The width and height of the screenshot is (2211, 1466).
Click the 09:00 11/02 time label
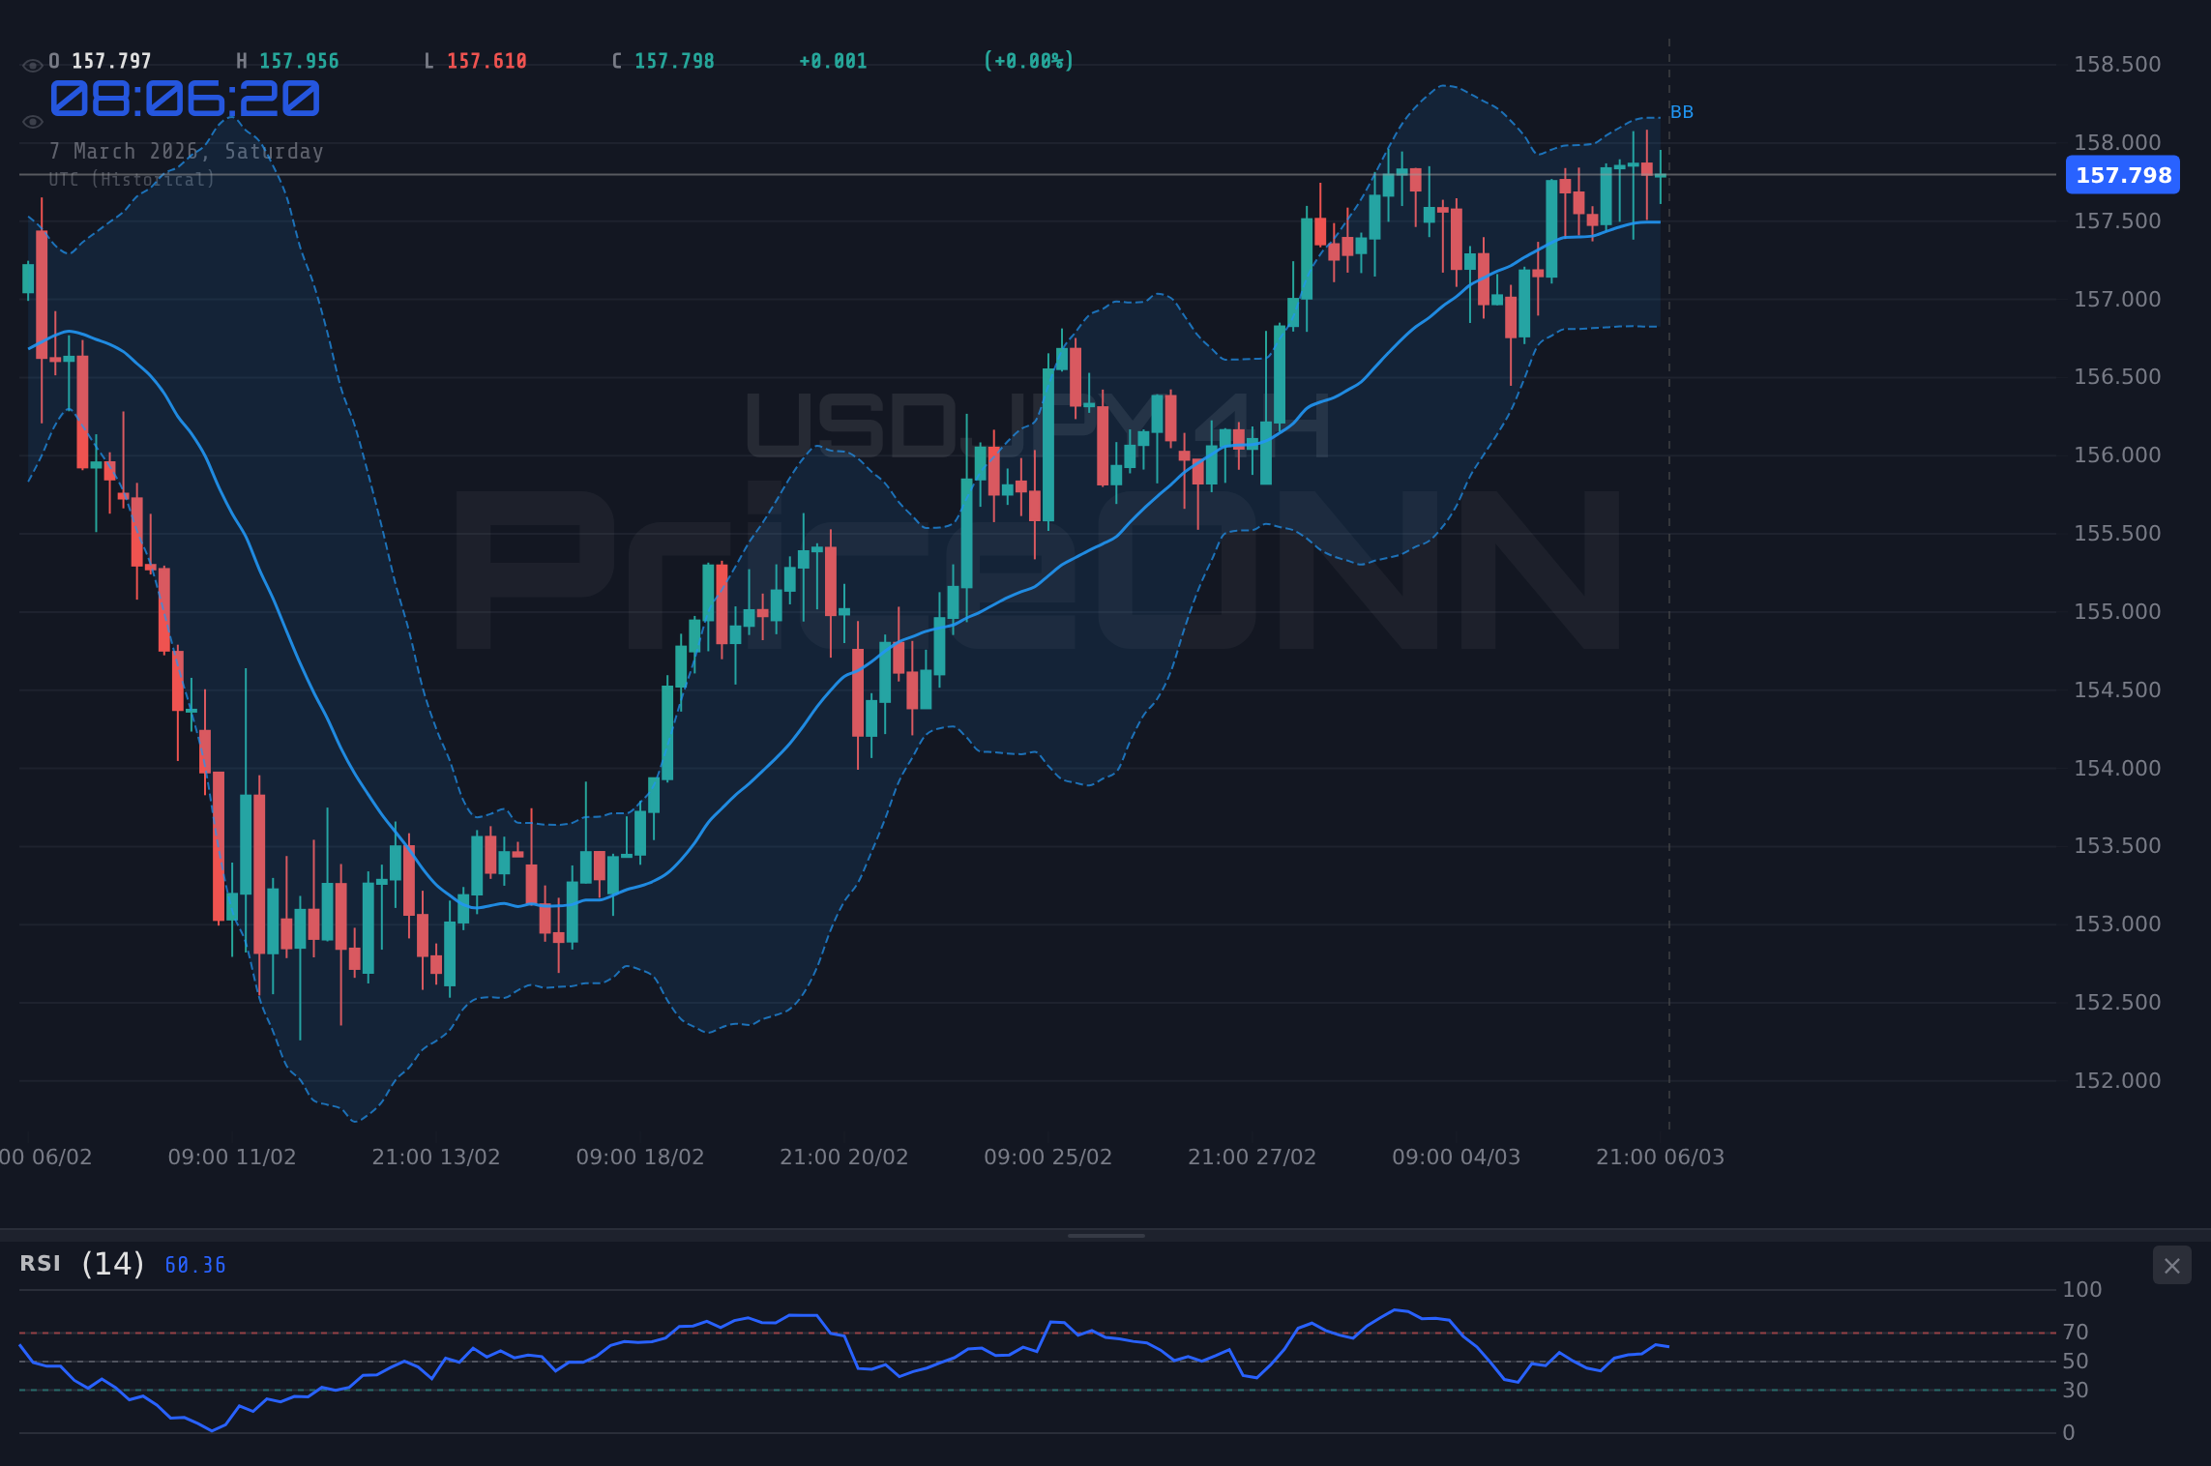(232, 1158)
